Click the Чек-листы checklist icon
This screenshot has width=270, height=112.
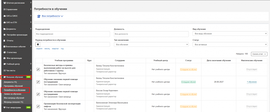[4, 70]
